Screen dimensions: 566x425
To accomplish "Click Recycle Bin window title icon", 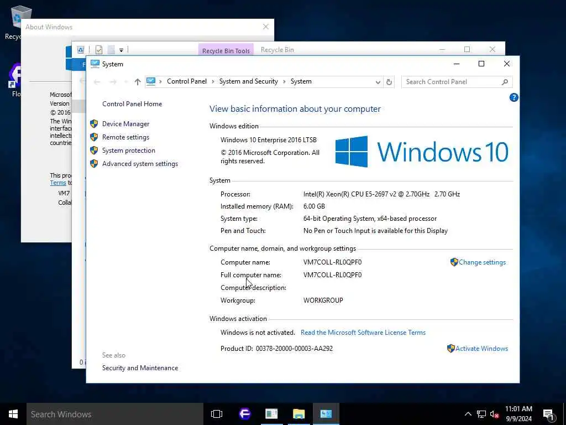I will coord(81,49).
